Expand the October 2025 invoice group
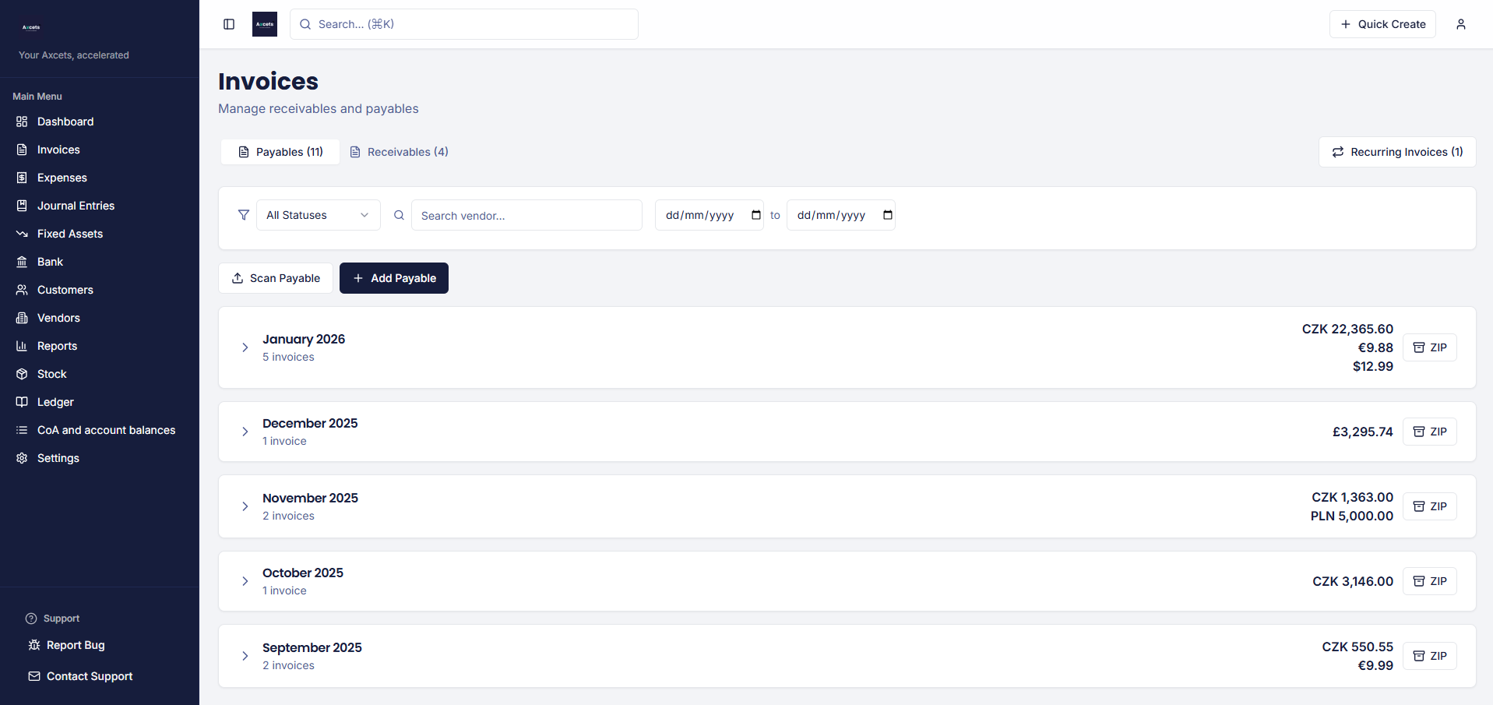 click(245, 581)
